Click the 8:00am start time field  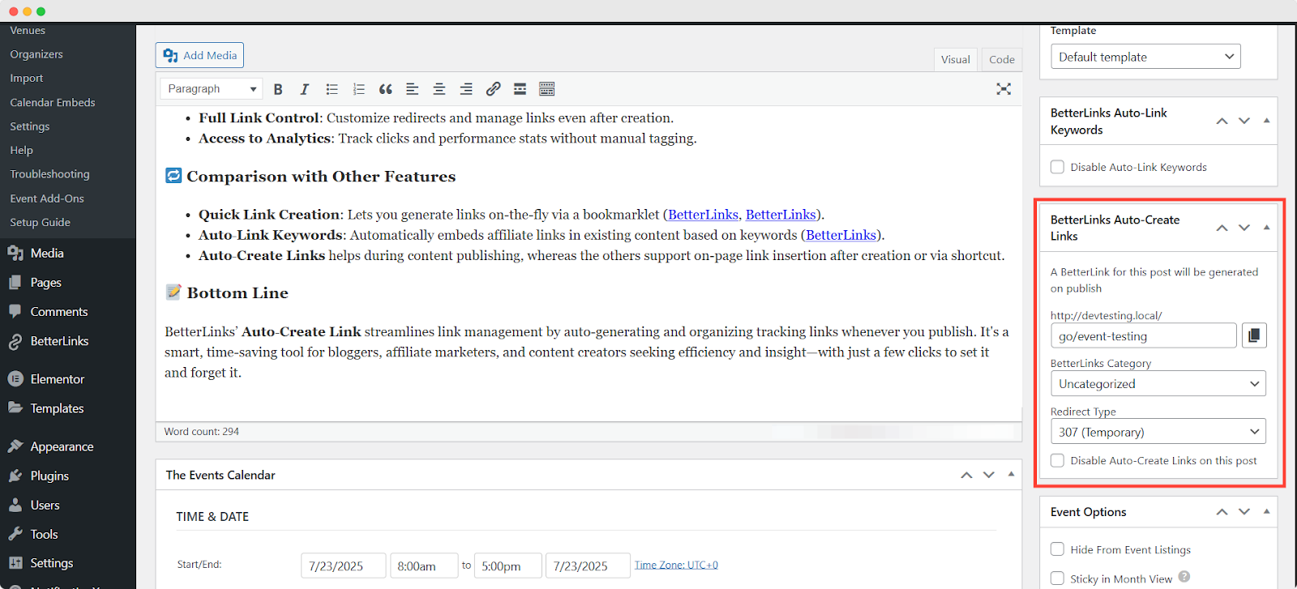pos(424,566)
